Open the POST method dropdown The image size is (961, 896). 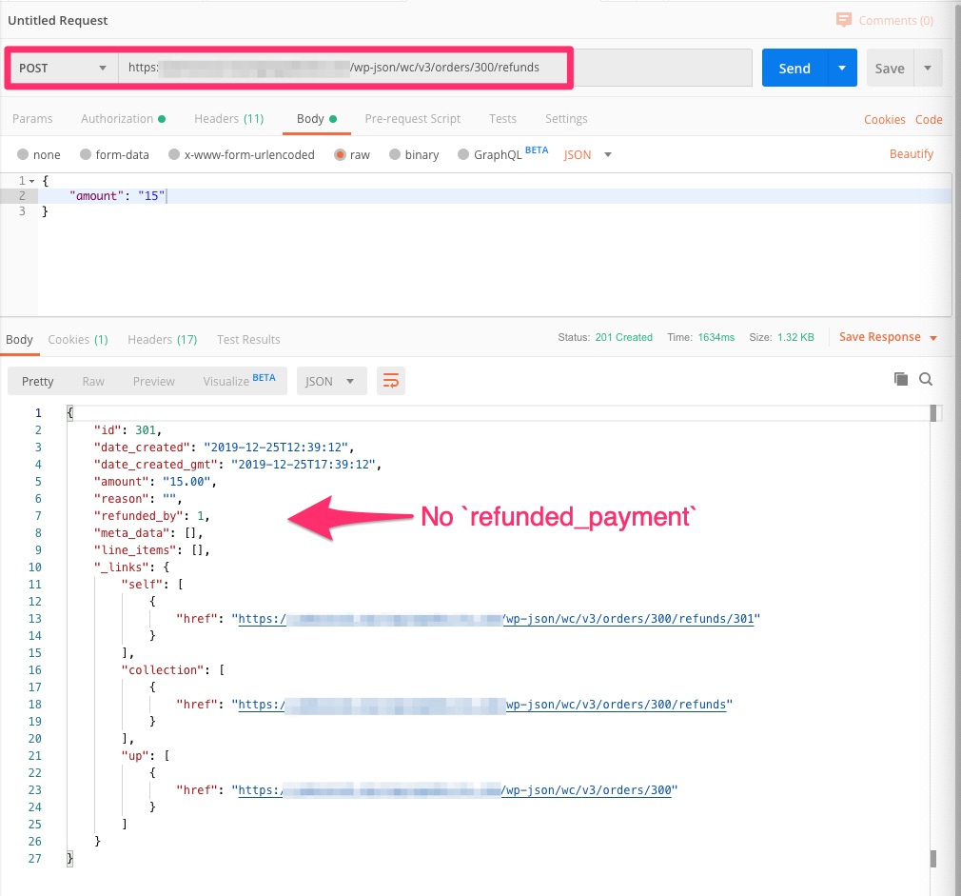pos(62,68)
